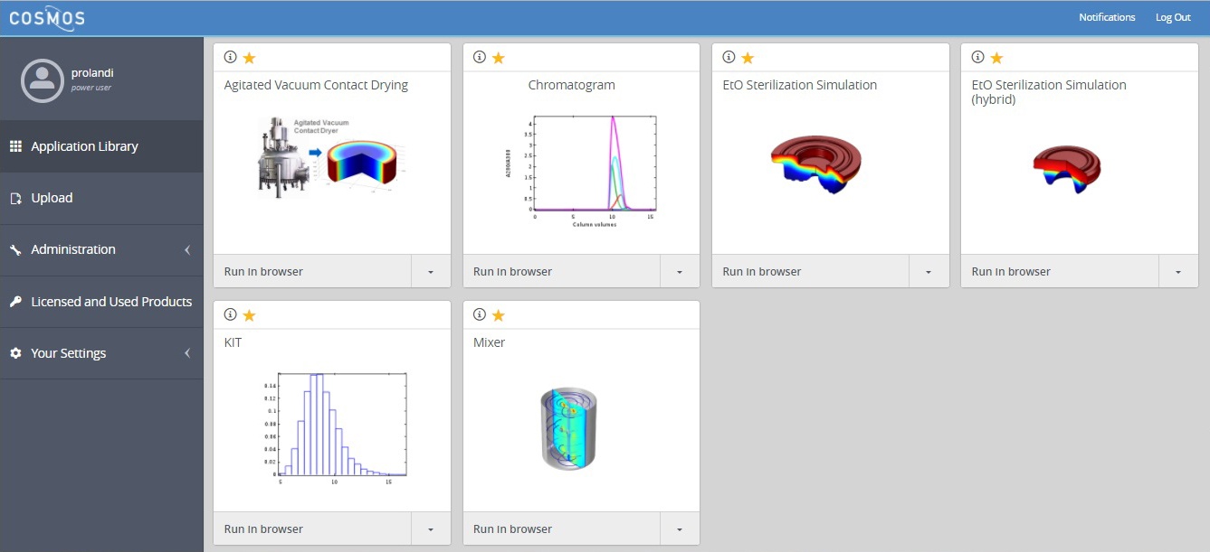
Task: View info icon on Mixer card
Action: 480,314
